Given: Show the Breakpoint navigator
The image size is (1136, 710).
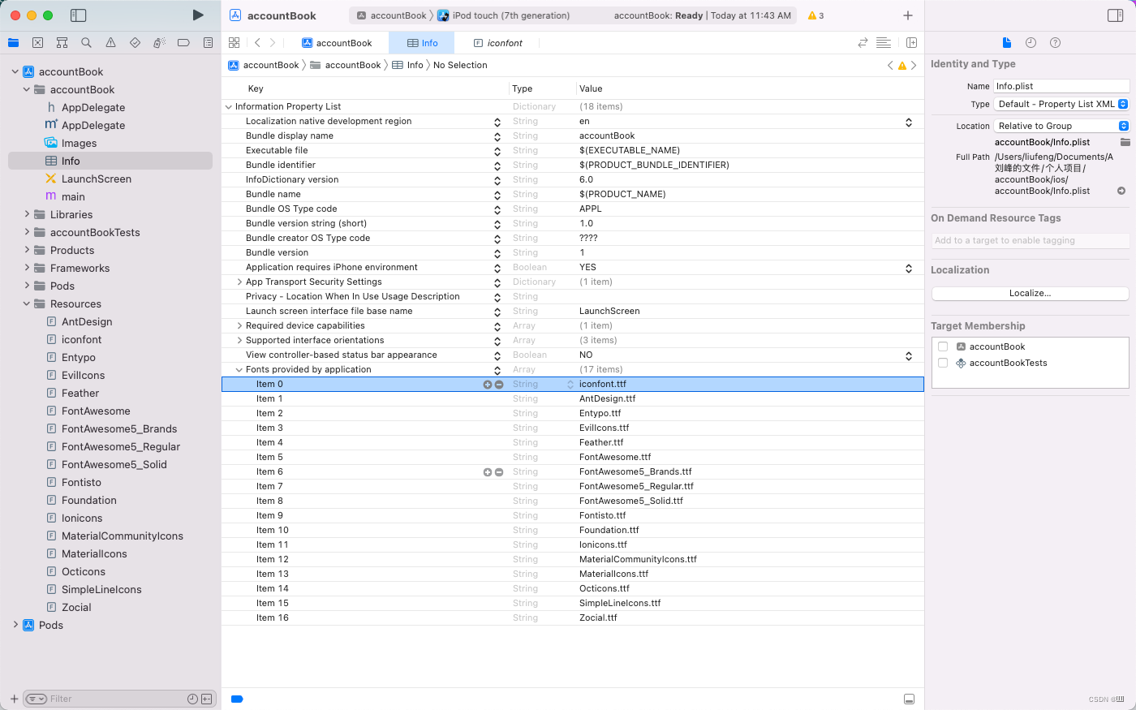Looking at the screenshot, I should tap(183, 43).
